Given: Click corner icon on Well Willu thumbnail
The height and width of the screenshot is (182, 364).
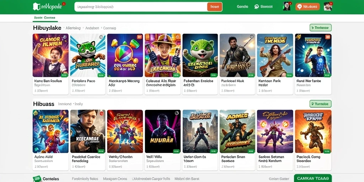Looking at the screenshot, I should coord(177,113).
